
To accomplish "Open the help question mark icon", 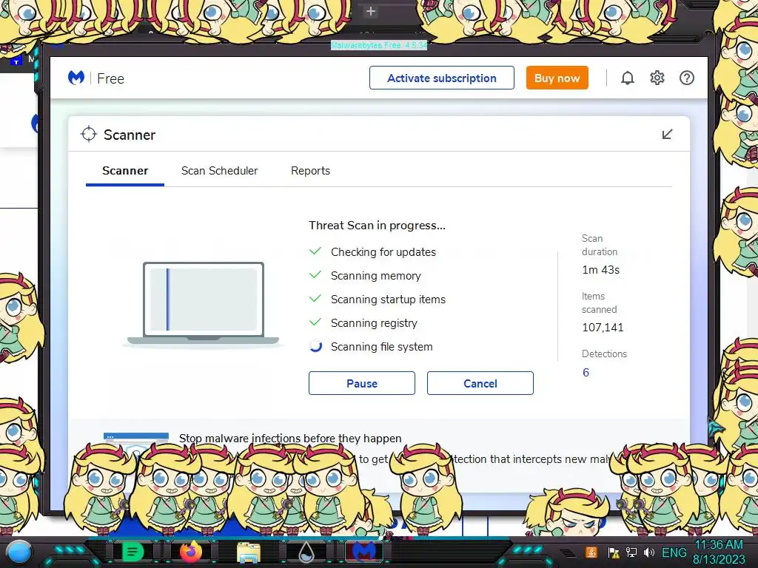I will [x=686, y=78].
